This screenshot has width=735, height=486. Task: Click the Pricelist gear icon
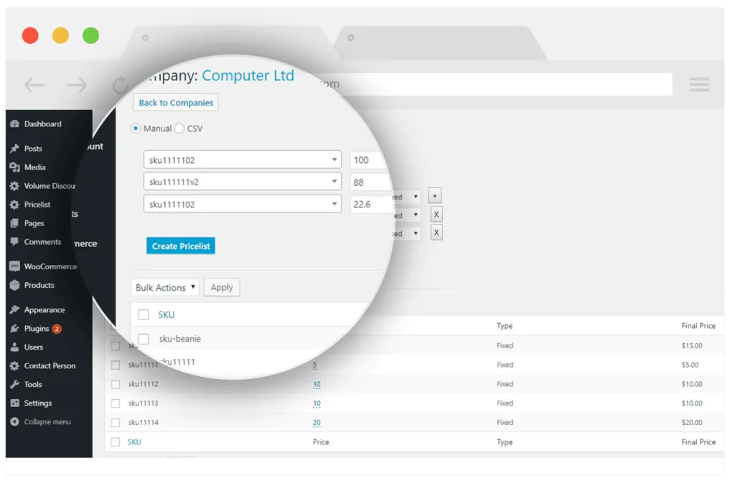pos(14,205)
